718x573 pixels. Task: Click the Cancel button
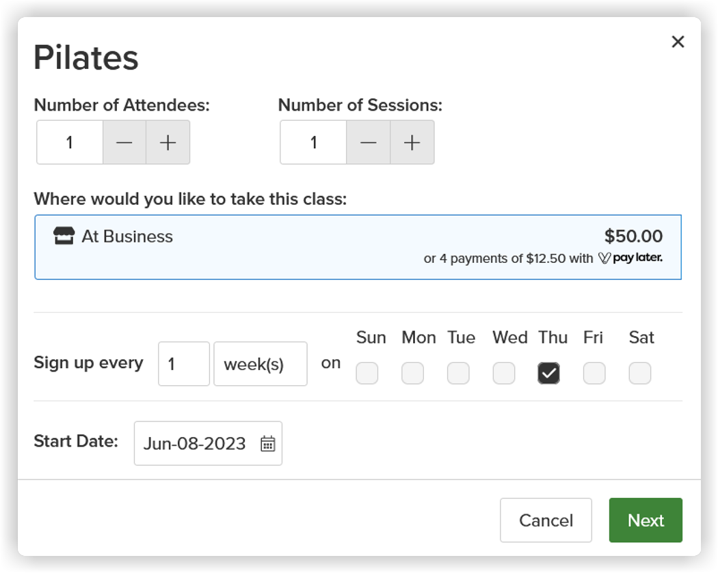tap(546, 520)
